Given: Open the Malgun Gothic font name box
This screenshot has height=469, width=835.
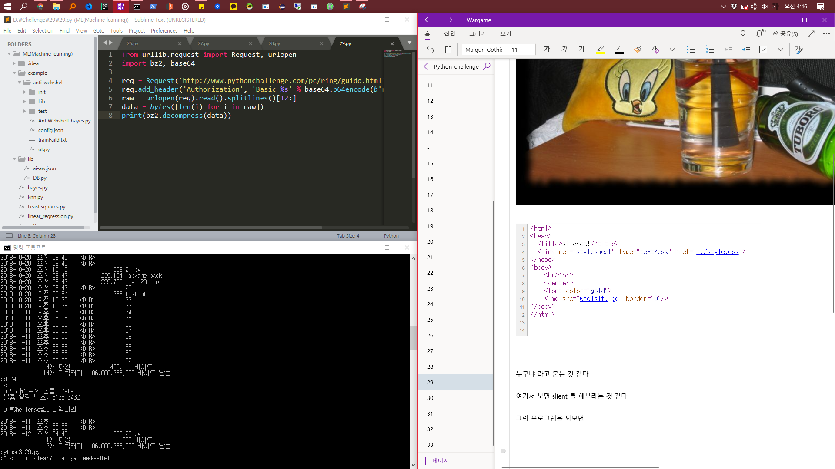Looking at the screenshot, I should (484, 50).
